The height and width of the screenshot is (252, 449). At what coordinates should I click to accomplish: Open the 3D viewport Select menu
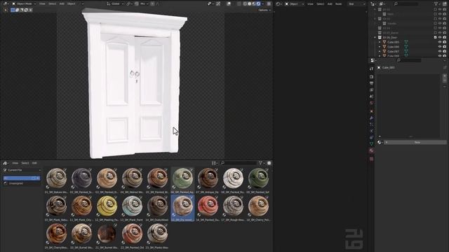(52, 3)
